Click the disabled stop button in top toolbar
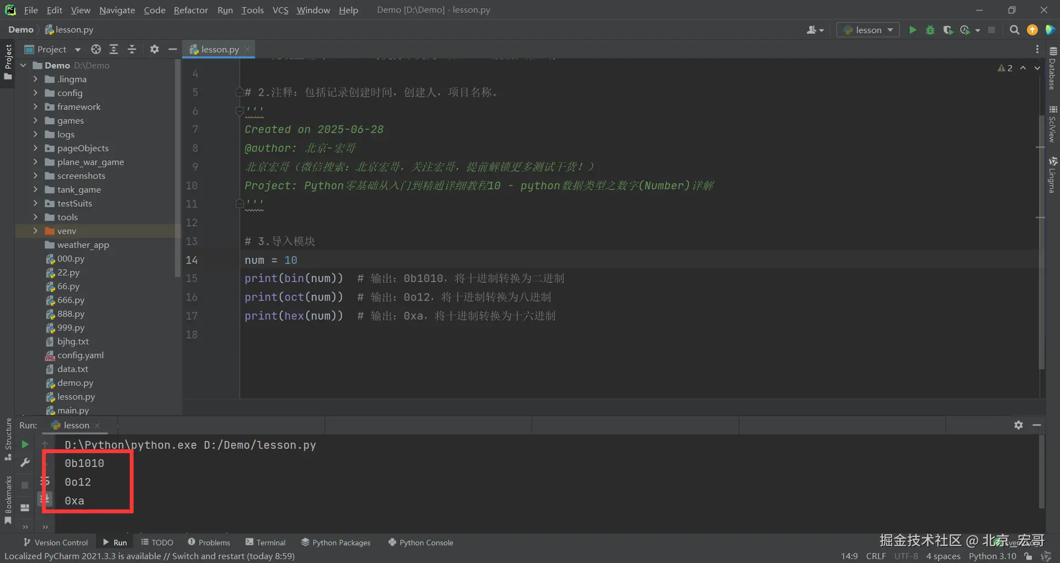 click(992, 30)
